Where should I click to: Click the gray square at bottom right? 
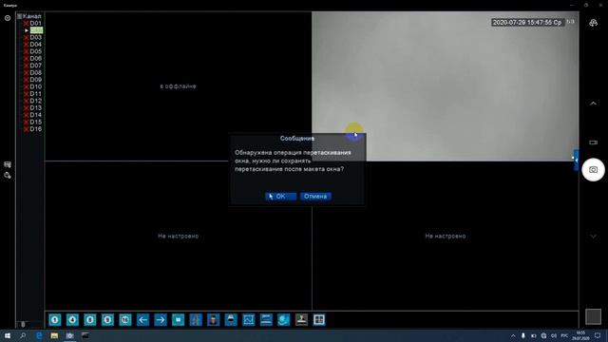[x=593, y=316]
